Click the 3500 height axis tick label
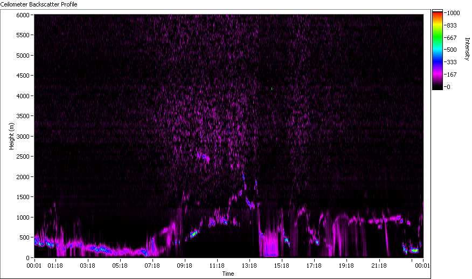Viewport: 472px width, 279px height. (23, 116)
